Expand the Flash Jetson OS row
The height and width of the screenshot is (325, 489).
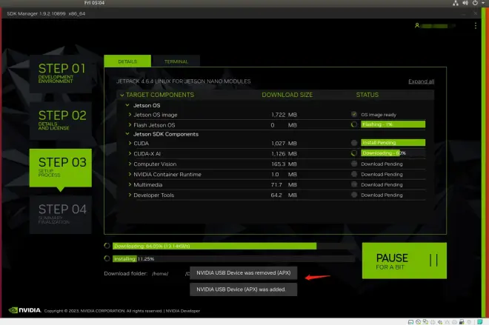pyautogui.click(x=130, y=125)
